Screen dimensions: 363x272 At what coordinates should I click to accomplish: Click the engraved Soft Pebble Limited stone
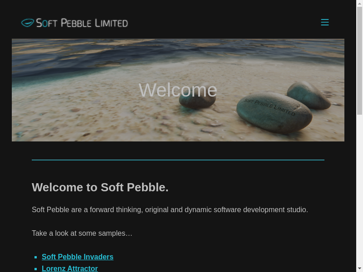coord(274,112)
